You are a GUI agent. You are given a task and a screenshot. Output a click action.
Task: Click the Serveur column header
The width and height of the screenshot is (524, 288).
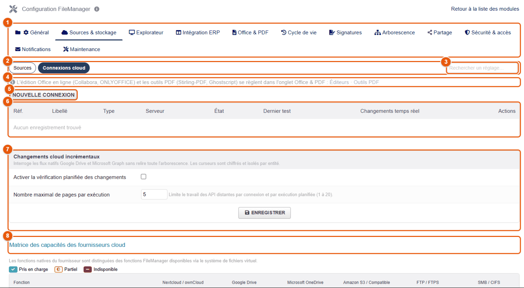click(155, 111)
